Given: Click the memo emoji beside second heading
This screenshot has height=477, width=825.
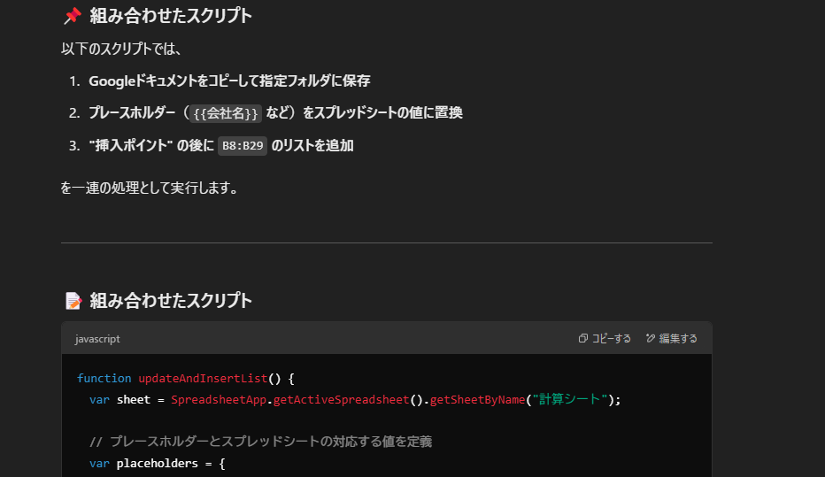Looking at the screenshot, I should (73, 301).
